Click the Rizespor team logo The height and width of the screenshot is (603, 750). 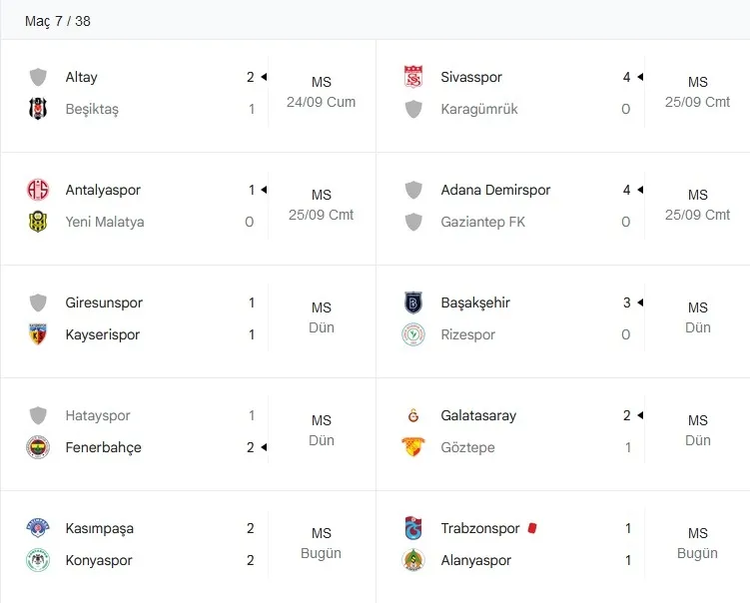click(x=413, y=334)
